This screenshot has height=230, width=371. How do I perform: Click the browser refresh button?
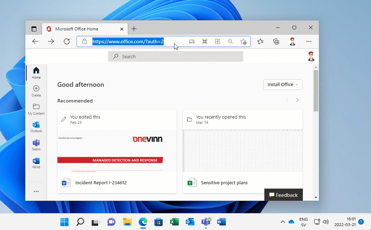pos(67,41)
